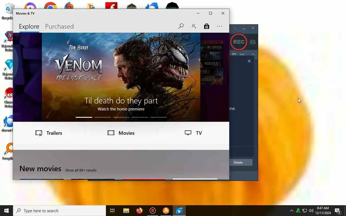Open the TV category
This screenshot has width=346, height=216.
click(193, 133)
